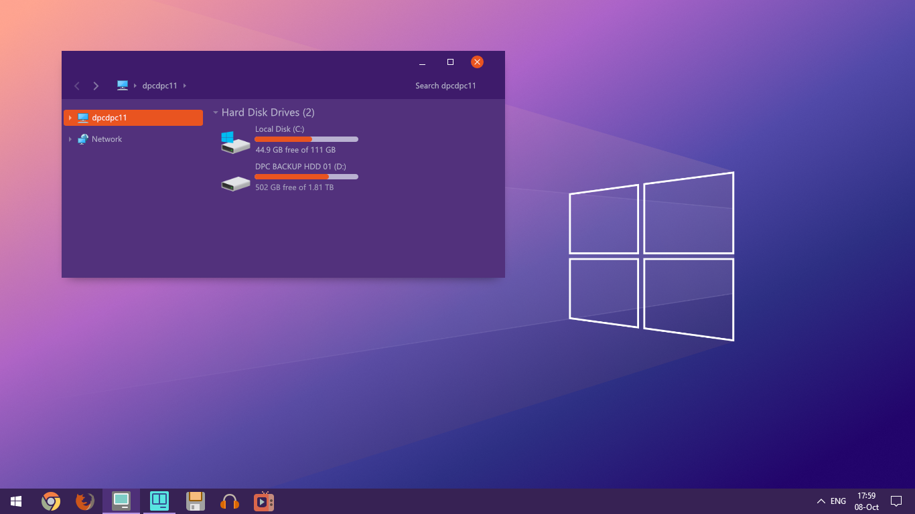915x514 pixels.
Task: Expand the Network tree node arrow
Action: tap(70, 139)
